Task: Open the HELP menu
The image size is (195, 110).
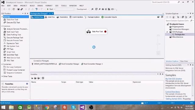Action: tap(81, 5)
